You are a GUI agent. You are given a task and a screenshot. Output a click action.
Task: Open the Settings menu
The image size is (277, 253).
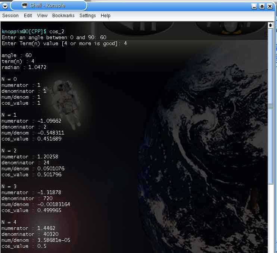coord(88,16)
